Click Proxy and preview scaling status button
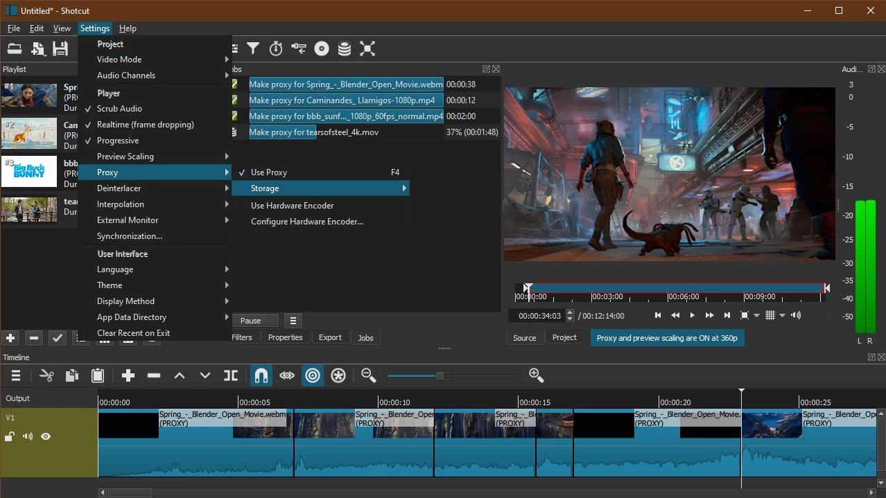Screen dimensions: 886x498 [x=667, y=338]
